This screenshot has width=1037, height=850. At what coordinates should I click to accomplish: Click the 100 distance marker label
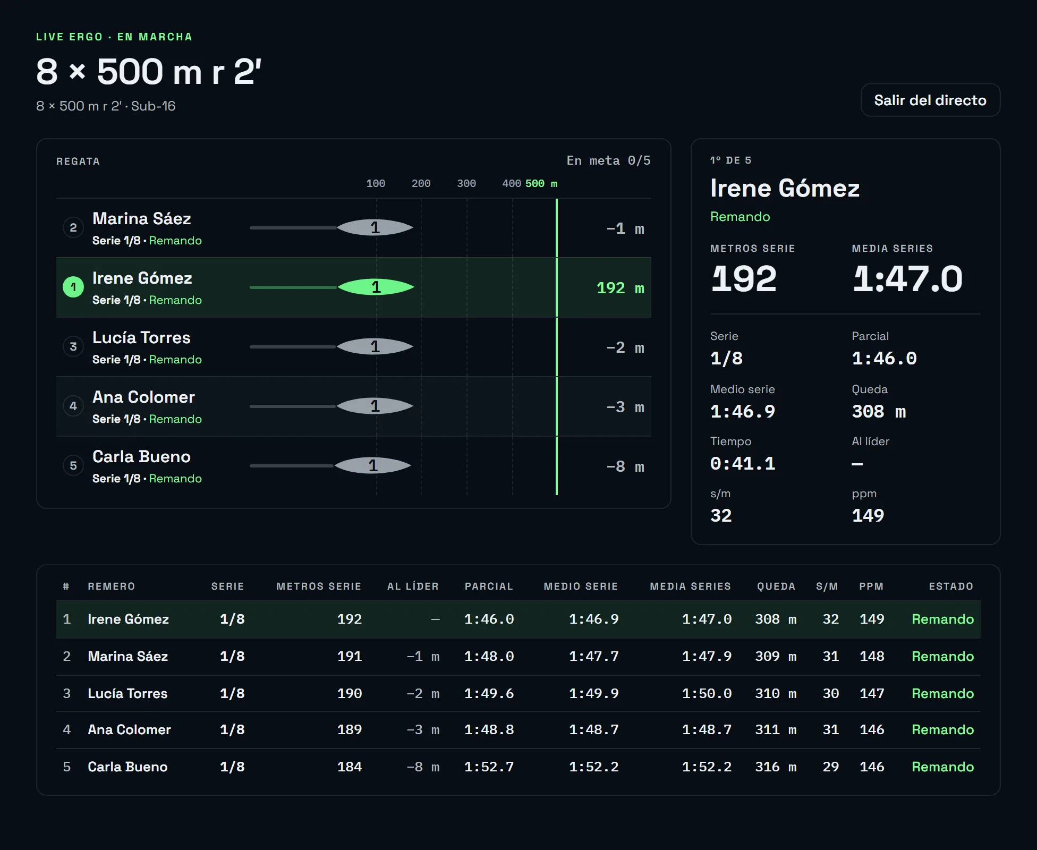coord(376,183)
